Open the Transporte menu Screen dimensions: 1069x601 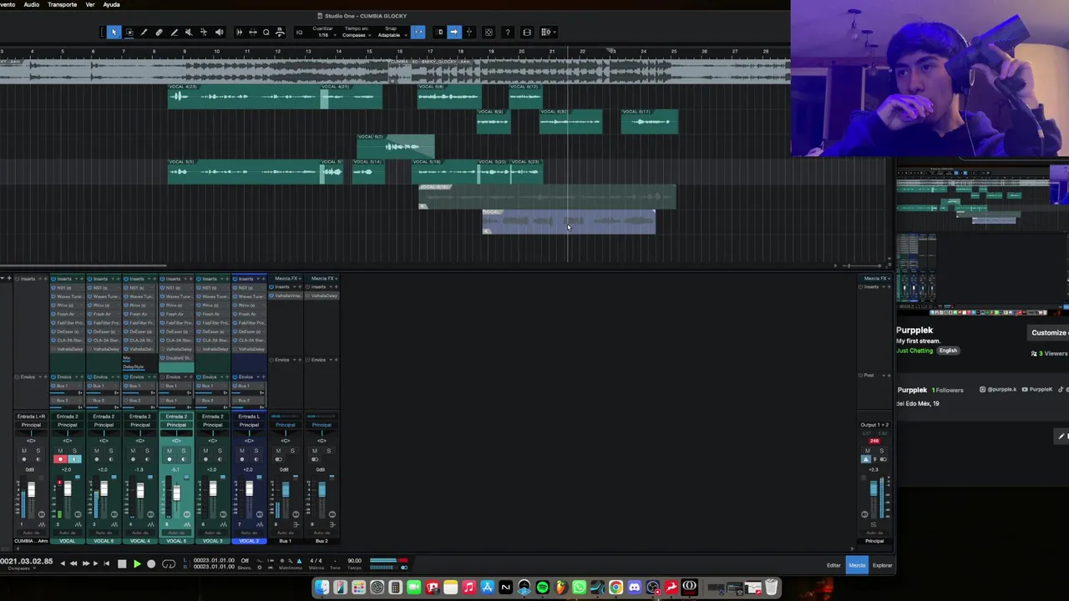click(x=62, y=4)
